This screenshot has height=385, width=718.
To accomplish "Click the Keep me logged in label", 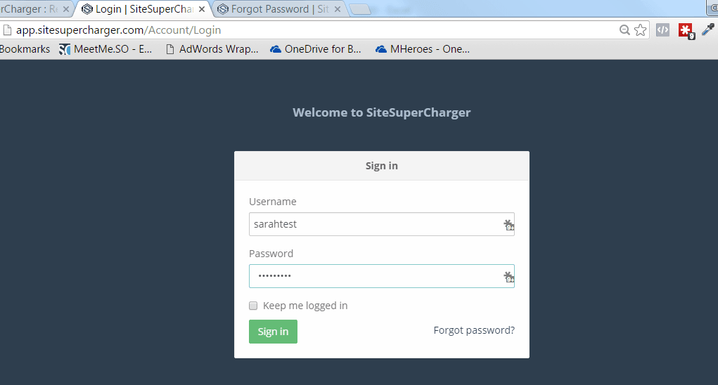I will point(305,306).
